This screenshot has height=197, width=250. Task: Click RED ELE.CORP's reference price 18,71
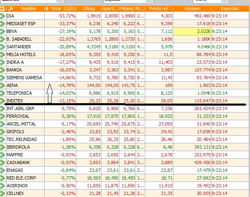click(x=167, y=178)
